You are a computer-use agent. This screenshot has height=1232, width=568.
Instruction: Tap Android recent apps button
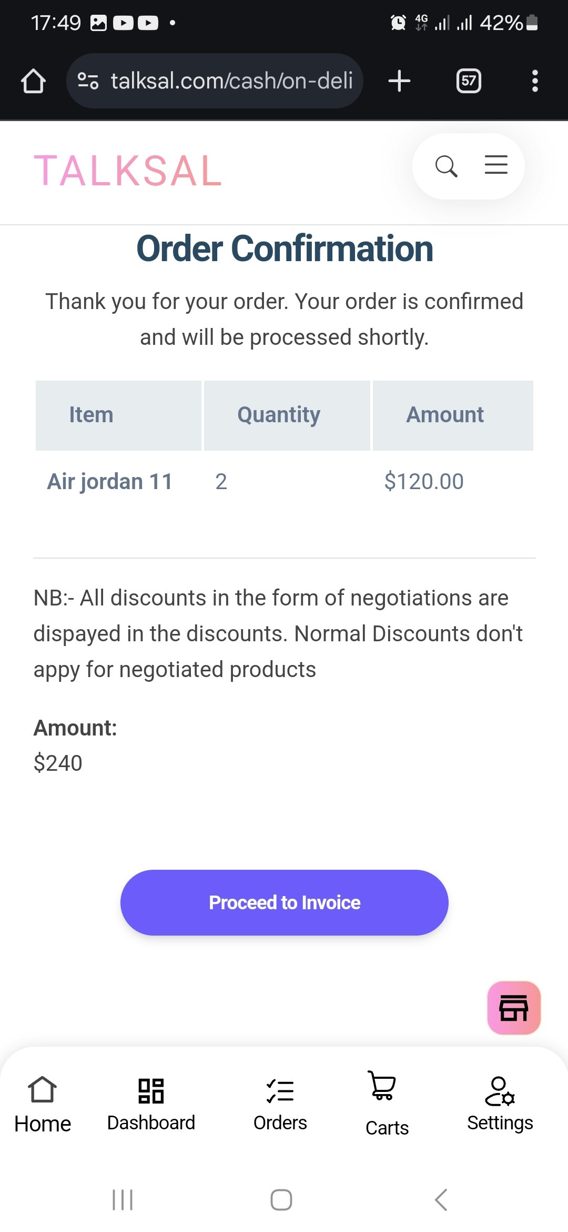(123, 1200)
